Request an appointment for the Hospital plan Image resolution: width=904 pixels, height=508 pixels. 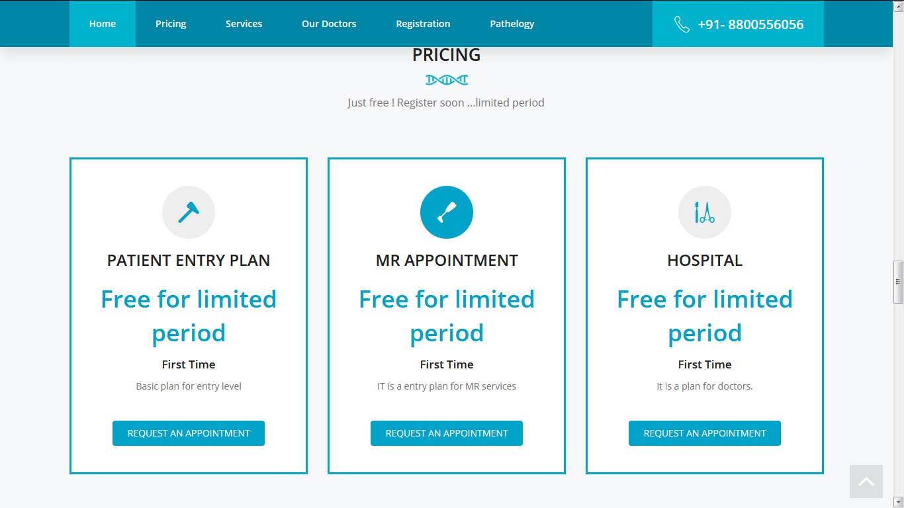click(705, 433)
